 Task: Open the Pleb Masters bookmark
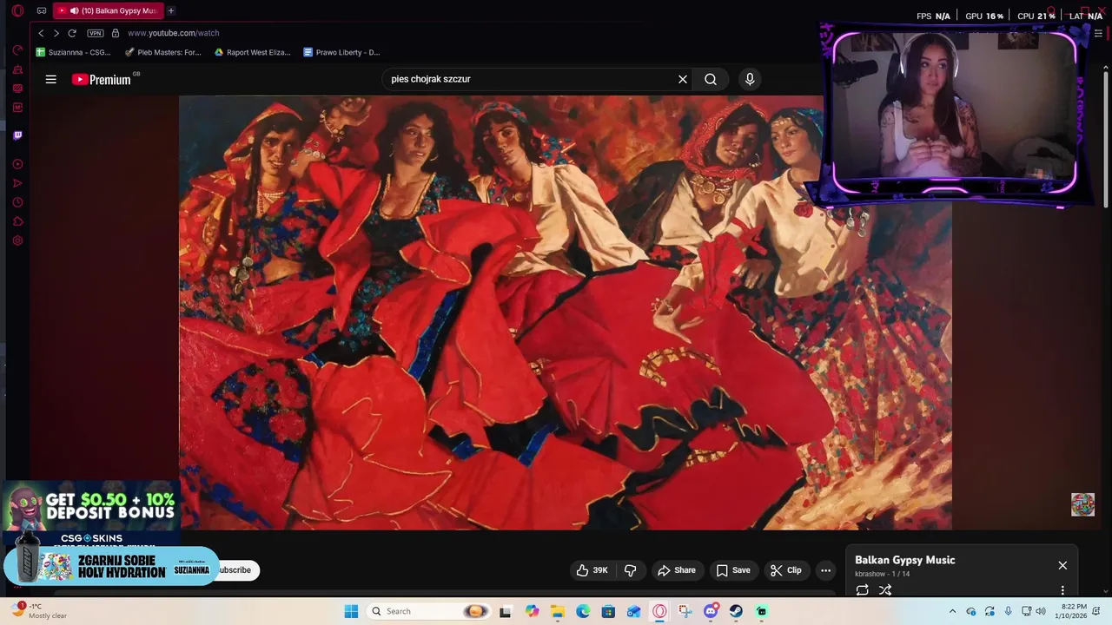click(163, 52)
